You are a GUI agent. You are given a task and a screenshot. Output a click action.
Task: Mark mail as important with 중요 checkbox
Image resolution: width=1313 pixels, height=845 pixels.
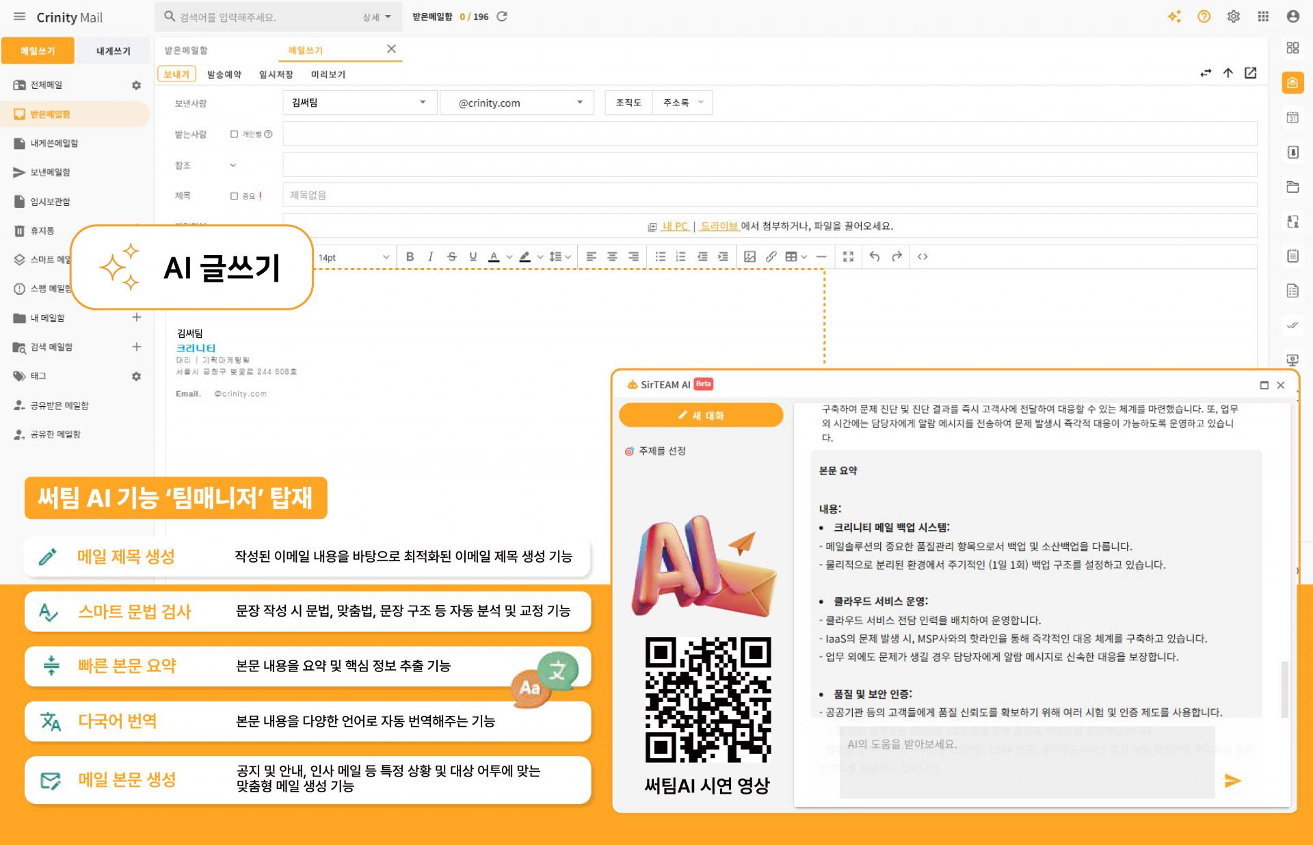tap(234, 196)
